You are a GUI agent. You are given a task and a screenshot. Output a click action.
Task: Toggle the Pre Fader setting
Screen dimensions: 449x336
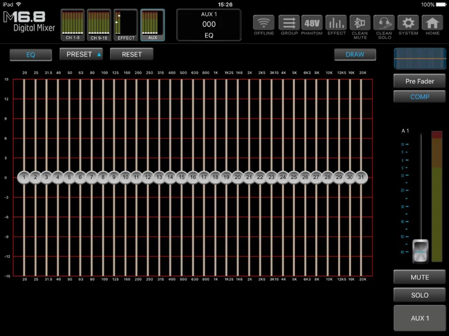[419, 81]
